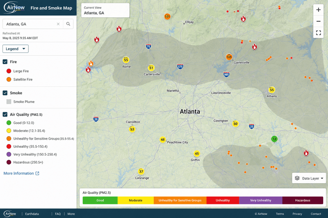Screen dimensions: 328x218
Task: Click the Atlanta city label on map
Action: pyautogui.click(x=190, y=111)
